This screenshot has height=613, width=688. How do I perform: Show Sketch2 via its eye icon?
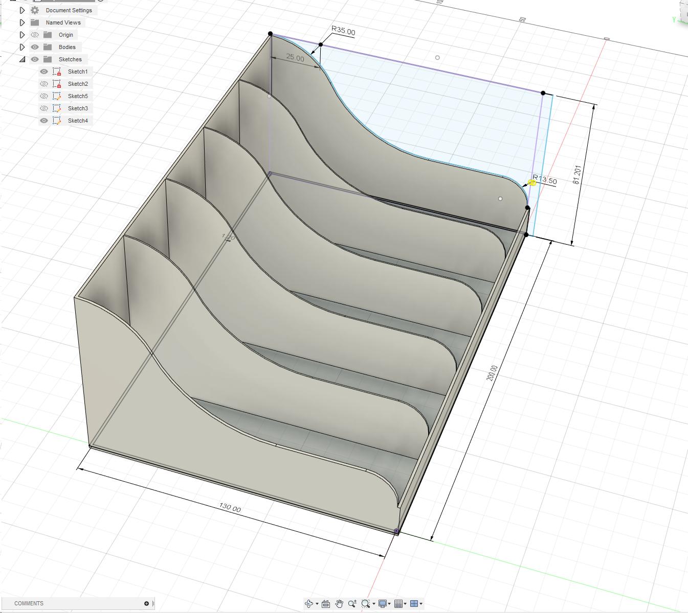(44, 84)
